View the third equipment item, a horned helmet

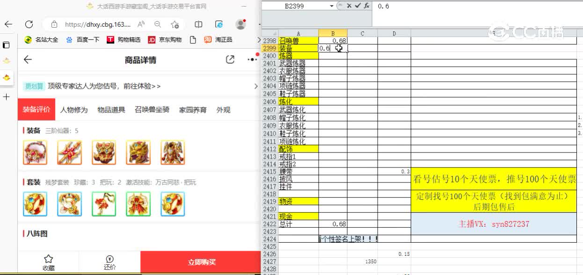coord(104,152)
